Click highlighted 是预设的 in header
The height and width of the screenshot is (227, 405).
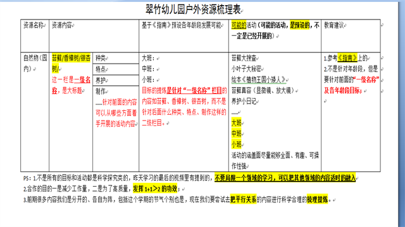click(x=299, y=25)
